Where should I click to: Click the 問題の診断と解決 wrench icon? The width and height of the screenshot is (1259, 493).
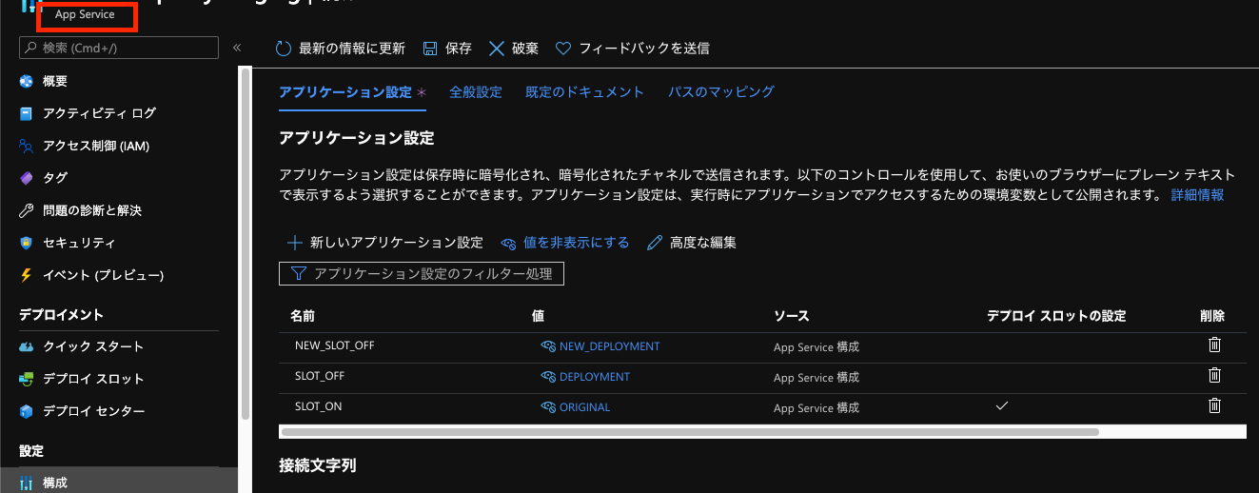point(27,210)
